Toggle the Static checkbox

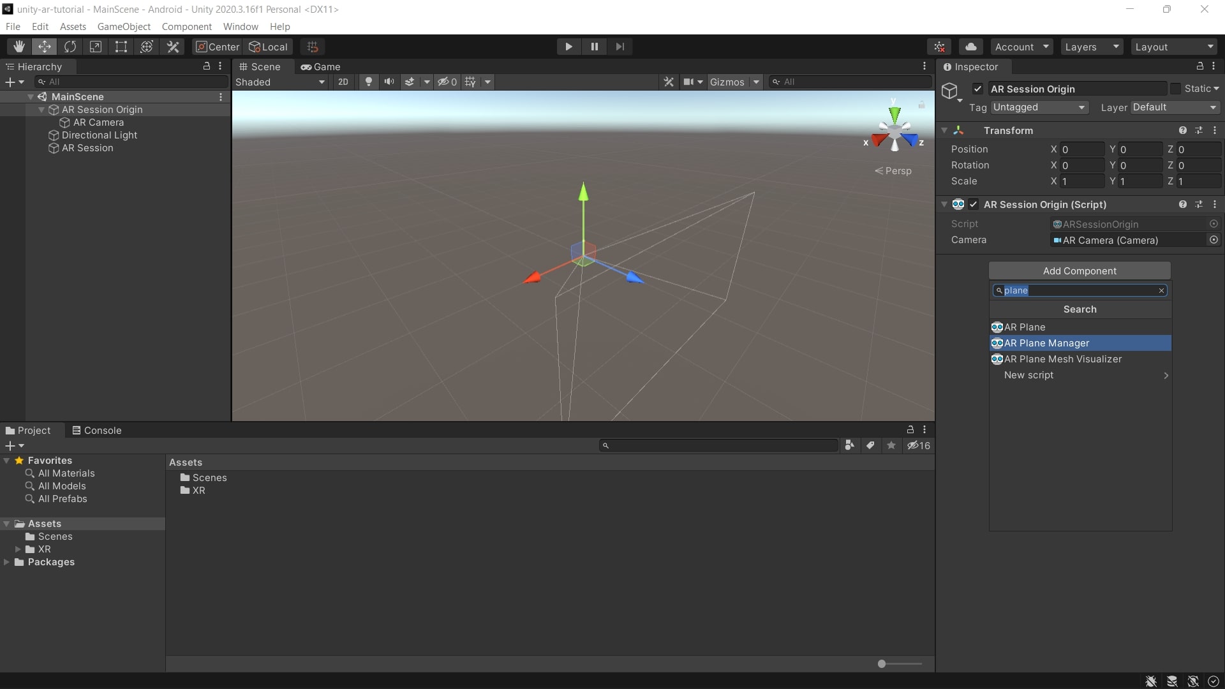tap(1175, 89)
